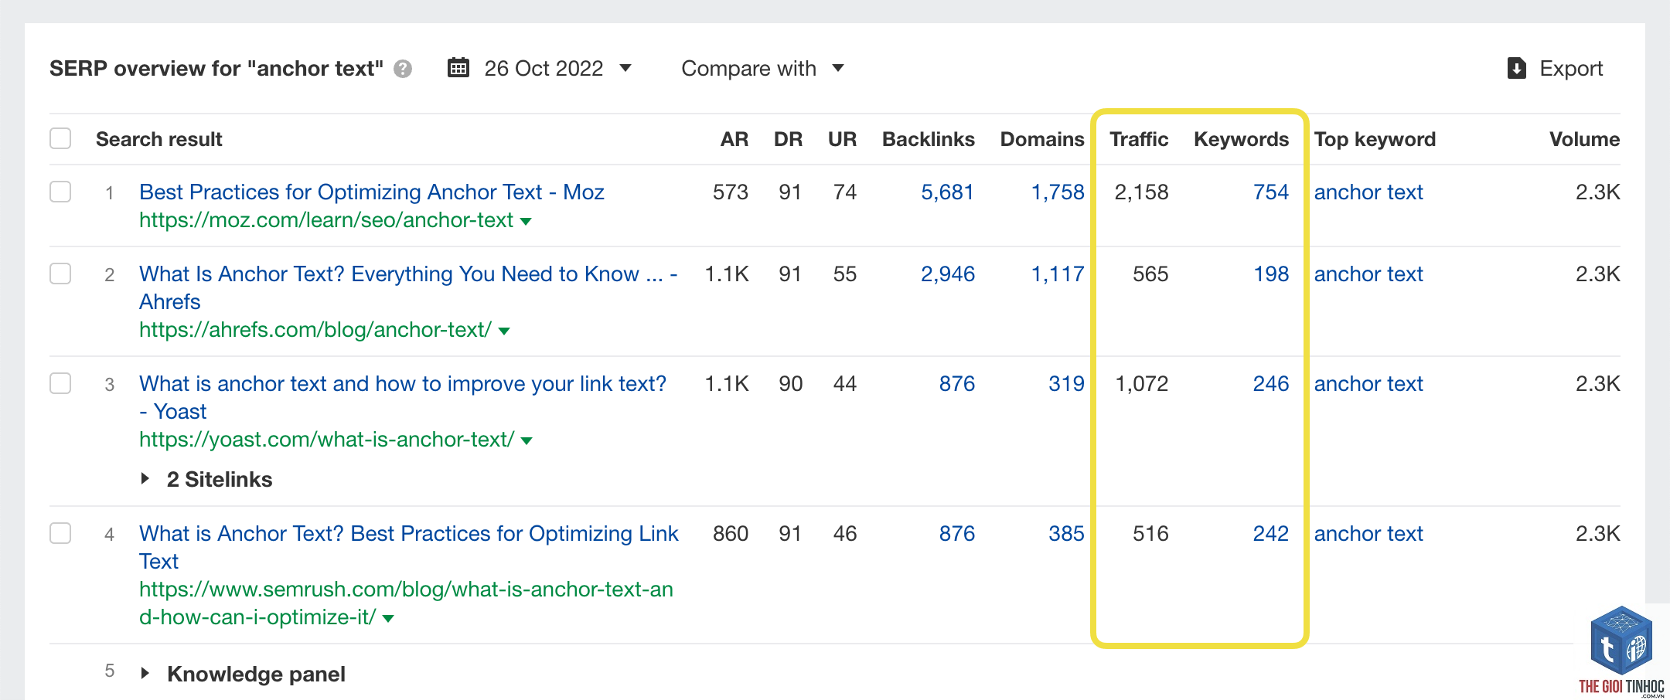Open dropdown arrow after yoast.com URL
Screen dimensions: 1670x700
tap(527, 441)
